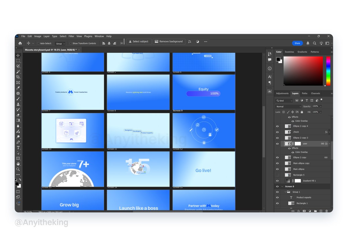Screen dimensions: 346x245
Task: Hide the Product experts text layer
Action: click(277, 197)
